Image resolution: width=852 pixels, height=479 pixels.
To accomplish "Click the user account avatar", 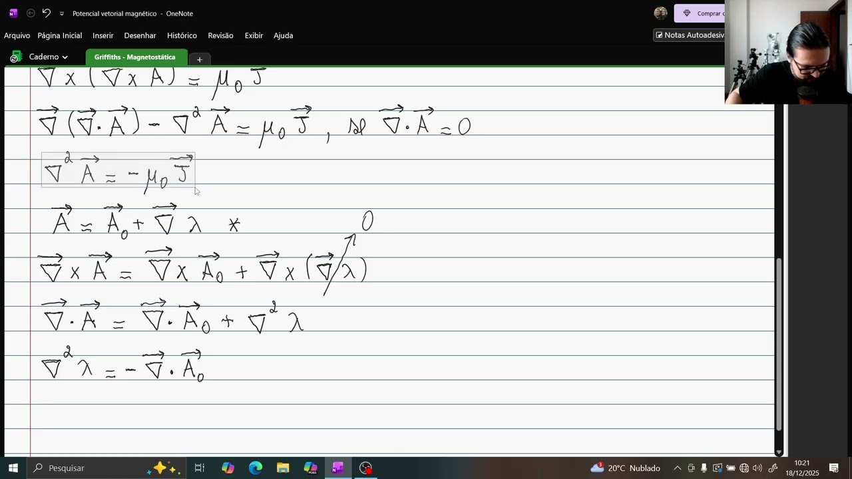I will (660, 13).
